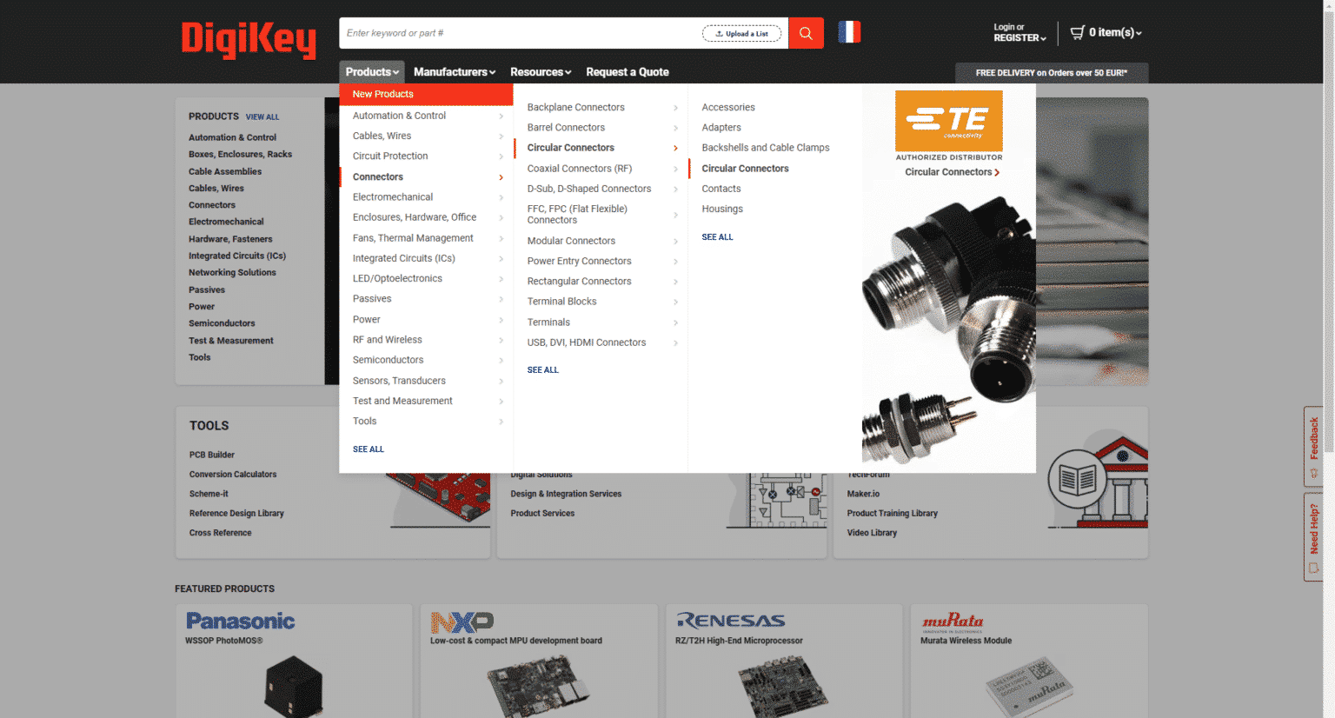
Task: Open the Login or Register dropdown
Action: [1019, 33]
